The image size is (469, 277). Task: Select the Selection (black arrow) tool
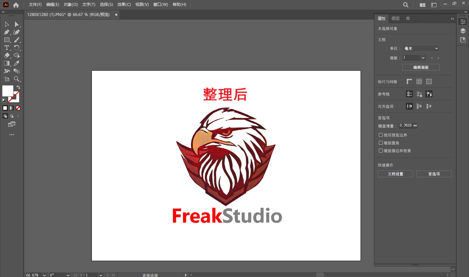(x=7, y=24)
